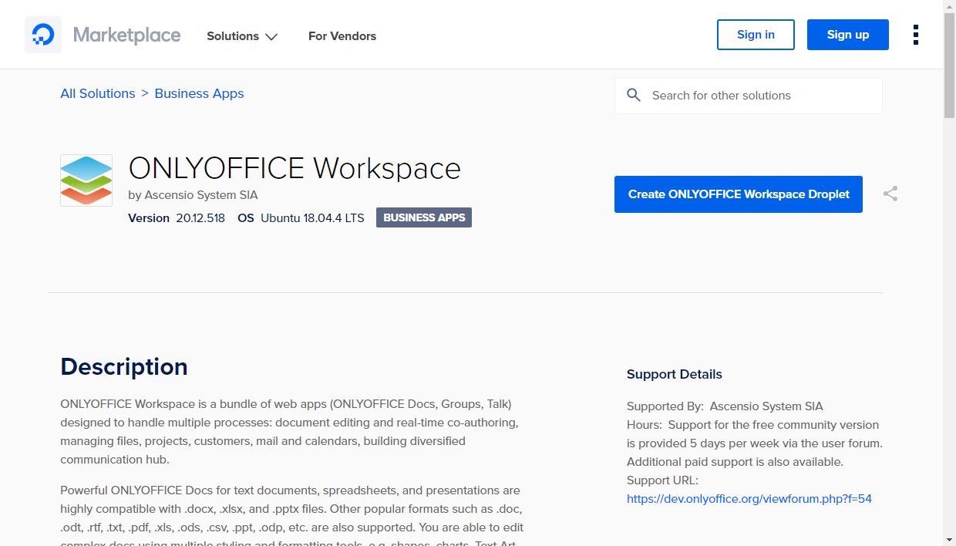The image size is (956, 546).
Task: Open Business Apps breadcrumb link
Action: [x=199, y=93]
